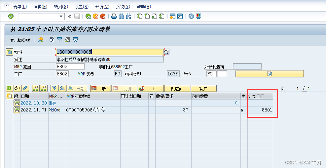Click the 工厂 field showing 8802
The image size is (326, 168).
click(62, 74)
